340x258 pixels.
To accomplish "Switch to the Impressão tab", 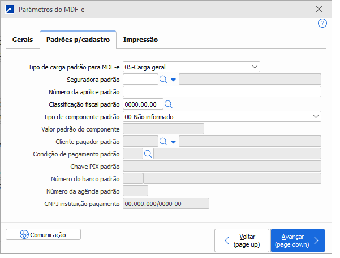I will click(140, 40).
